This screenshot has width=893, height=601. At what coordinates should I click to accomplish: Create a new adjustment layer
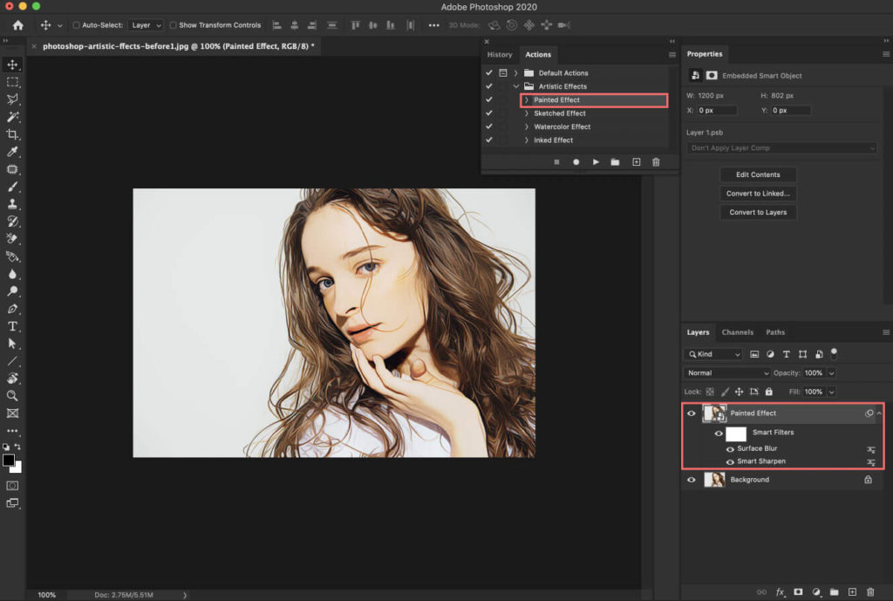pyautogui.click(x=816, y=592)
